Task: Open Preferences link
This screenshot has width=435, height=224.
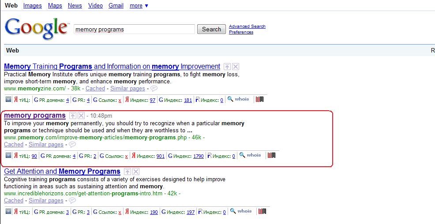Action: click(241, 32)
